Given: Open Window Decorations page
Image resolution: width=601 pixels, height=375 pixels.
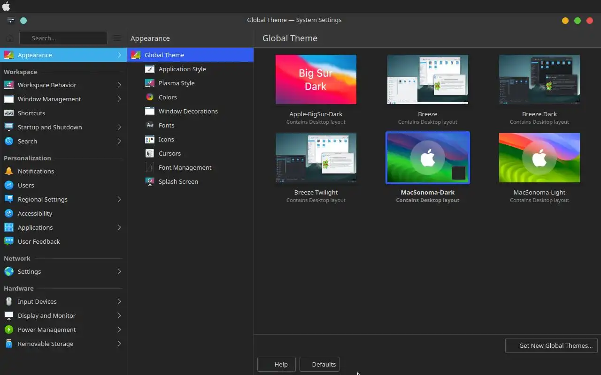Looking at the screenshot, I should [190, 111].
